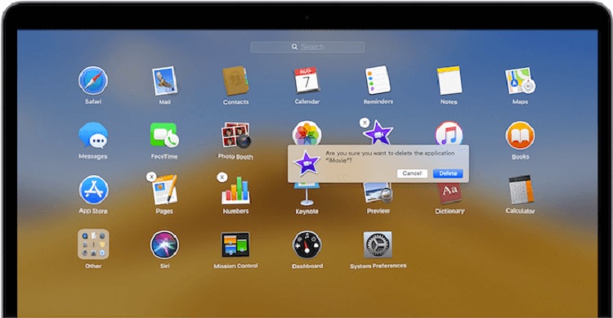Open the Siri app icon
Image resolution: width=613 pixels, height=318 pixels.
pyautogui.click(x=164, y=244)
